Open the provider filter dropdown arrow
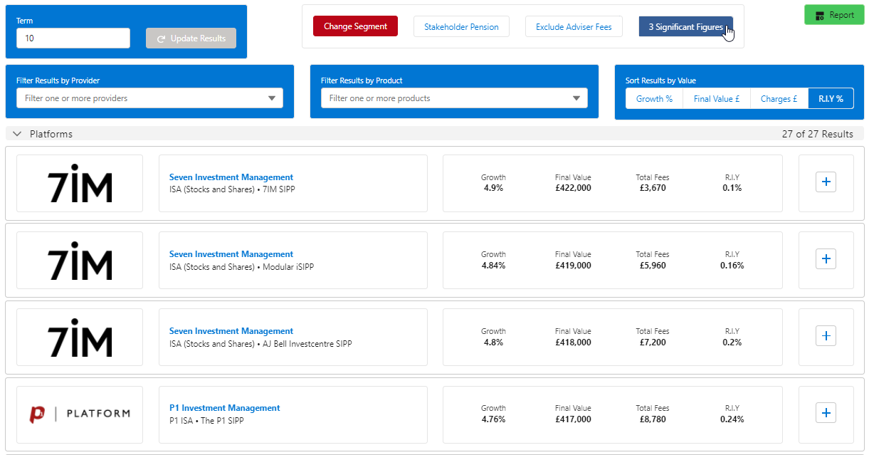 pos(272,98)
